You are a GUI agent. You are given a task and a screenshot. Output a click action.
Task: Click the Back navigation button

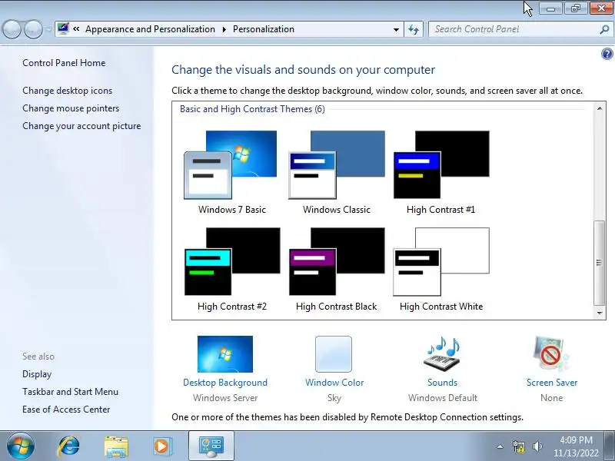pos(12,29)
